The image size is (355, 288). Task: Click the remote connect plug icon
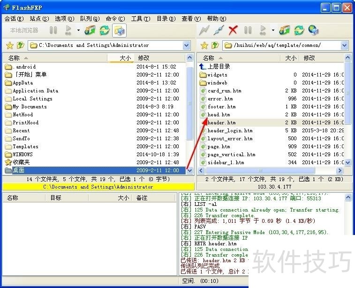click(219, 30)
